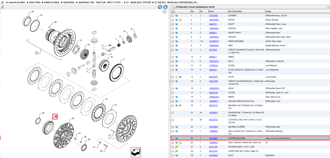
Task: Add GEAR row 16 using its circle icon
Action: pos(173,88)
